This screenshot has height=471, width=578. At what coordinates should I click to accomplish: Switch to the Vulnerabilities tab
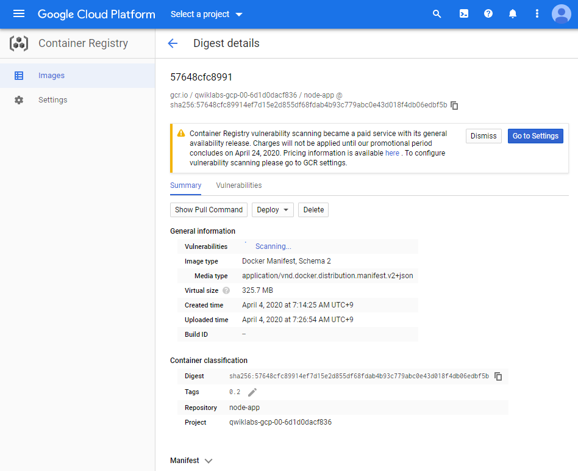coord(239,185)
